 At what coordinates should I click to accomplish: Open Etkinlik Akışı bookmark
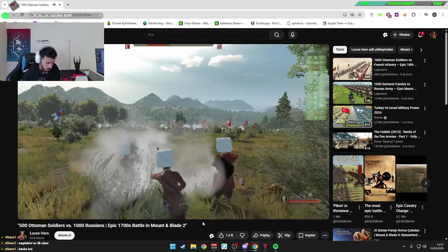click(158, 23)
